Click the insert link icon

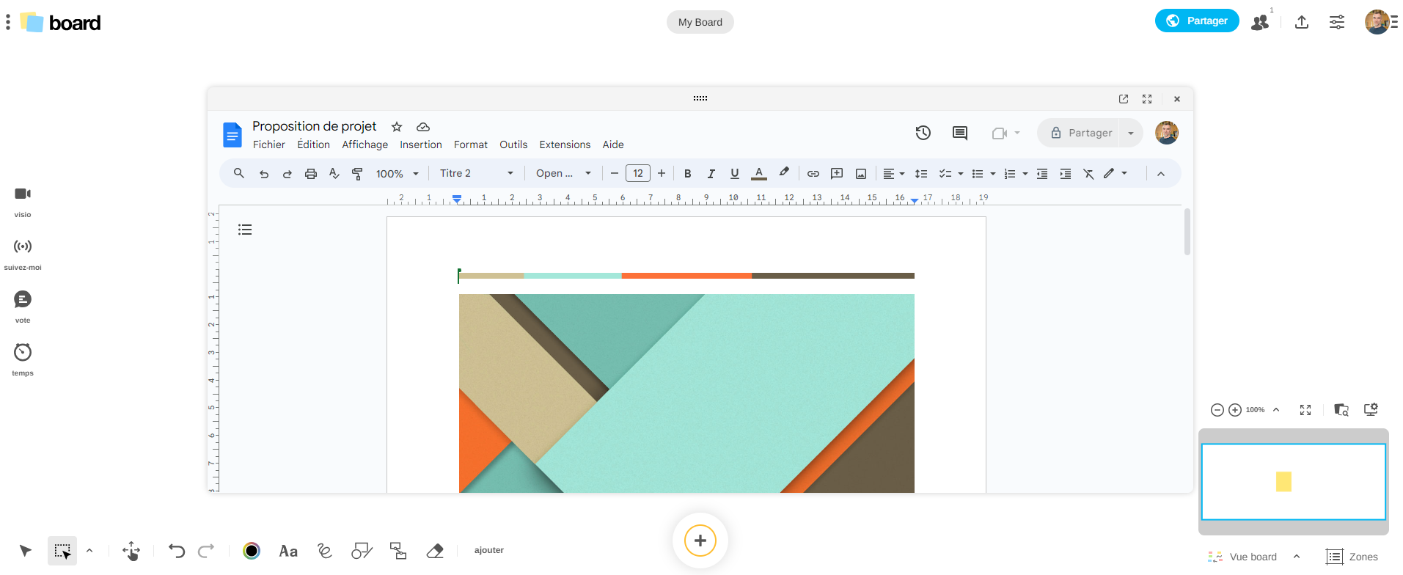tap(813, 174)
